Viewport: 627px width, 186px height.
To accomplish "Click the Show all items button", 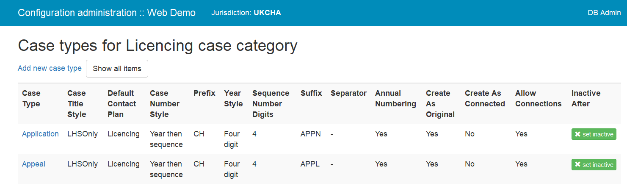I will point(117,69).
